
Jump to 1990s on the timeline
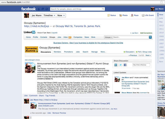tap(162, 51)
